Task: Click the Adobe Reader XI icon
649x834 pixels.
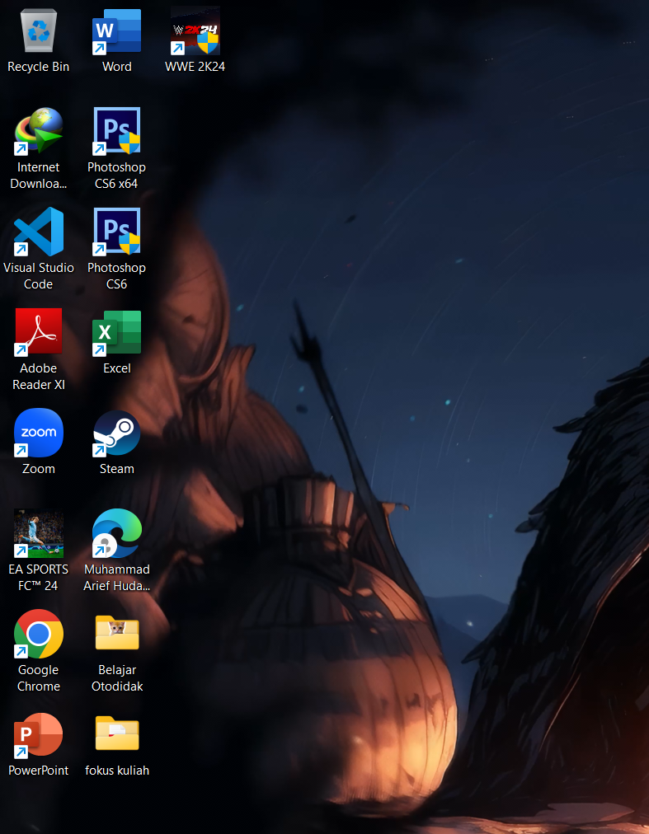Action: tap(39, 332)
